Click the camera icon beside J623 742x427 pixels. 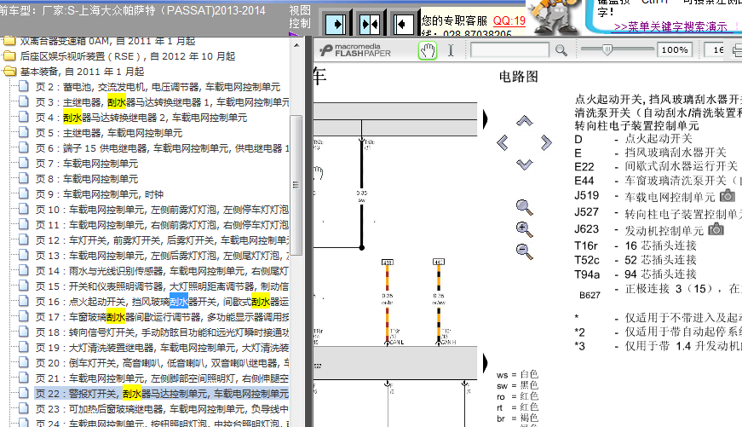tap(716, 229)
